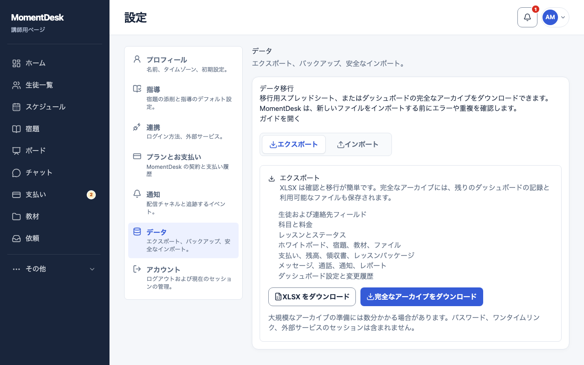Click the 設定 page heading
Viewport: 584px width, 365px height.
(136, 18)
